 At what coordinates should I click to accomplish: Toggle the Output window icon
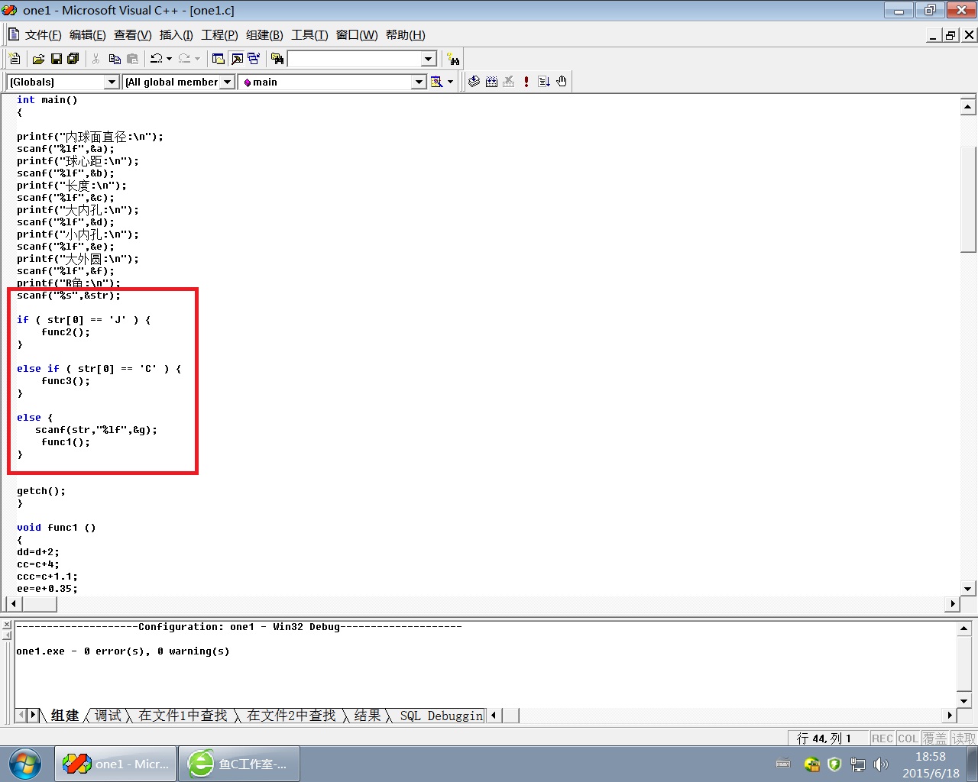(x=236, y=59)
